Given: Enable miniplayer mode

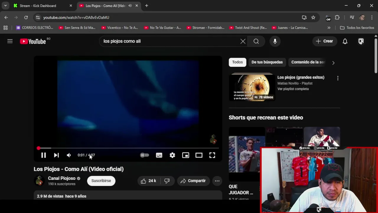Looking at the screenshot, I should pos(185,155).
